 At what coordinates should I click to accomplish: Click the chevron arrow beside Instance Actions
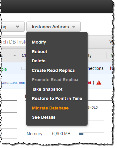pos(74,27)
